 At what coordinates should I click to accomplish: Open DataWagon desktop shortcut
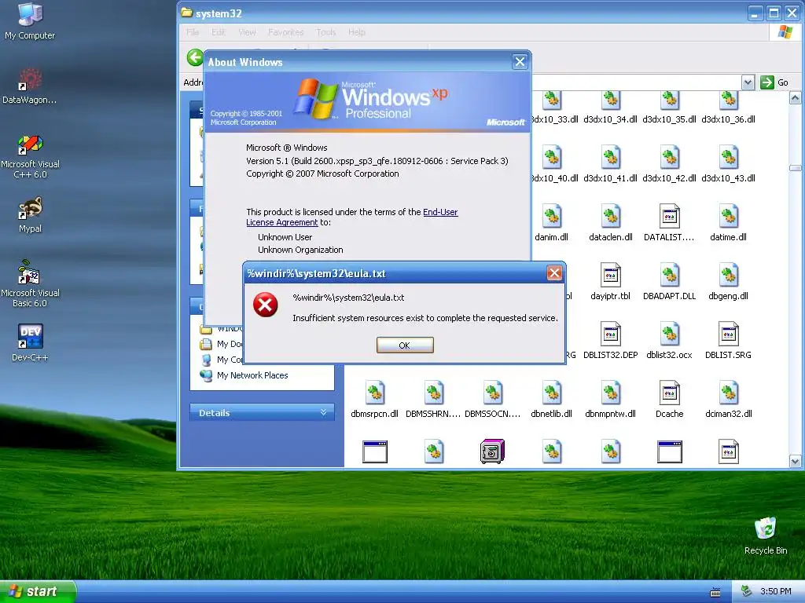[x=30, y=86]
